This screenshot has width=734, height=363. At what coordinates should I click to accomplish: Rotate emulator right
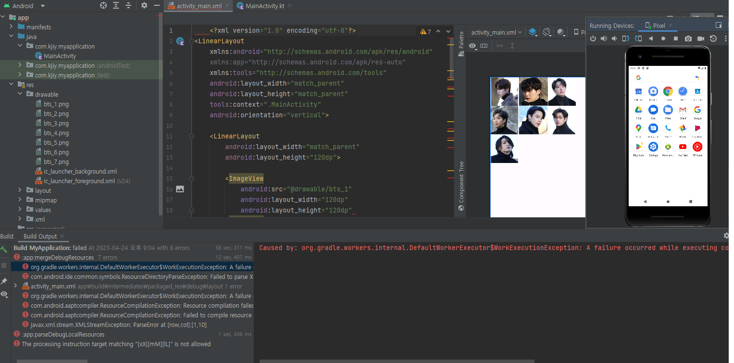coord(638,38)
